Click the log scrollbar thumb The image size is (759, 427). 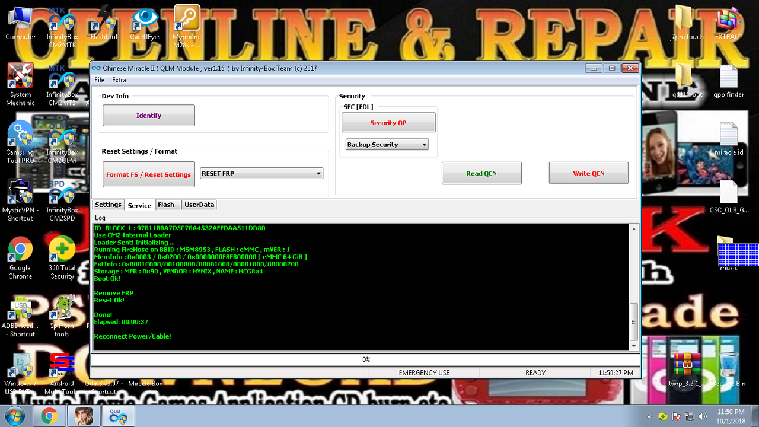[x=634, y=322]
